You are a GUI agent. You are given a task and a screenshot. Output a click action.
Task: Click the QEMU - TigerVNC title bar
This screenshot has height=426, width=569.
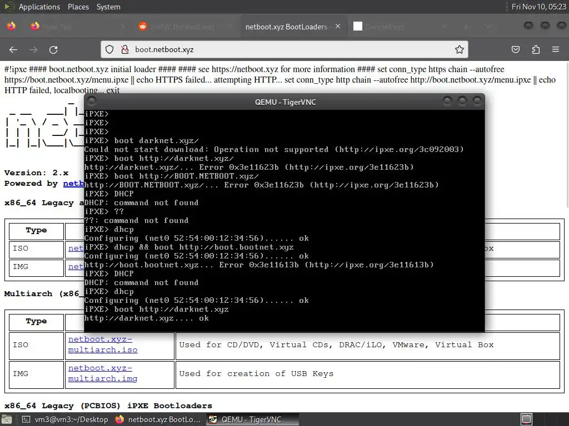285,102
